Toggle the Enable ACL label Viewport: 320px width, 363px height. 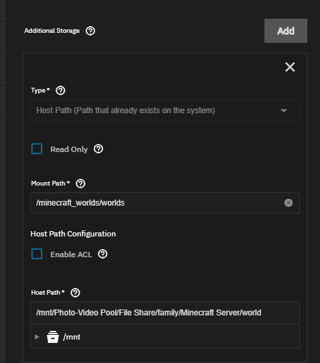coord(71,255)
